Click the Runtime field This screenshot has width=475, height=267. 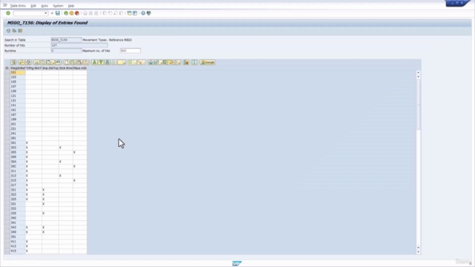[66, 50]
